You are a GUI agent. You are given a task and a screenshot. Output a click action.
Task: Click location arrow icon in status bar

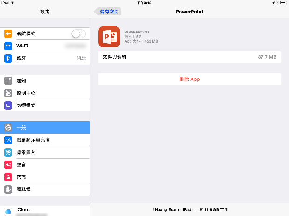pyautogui.click(x=274, y=3)
